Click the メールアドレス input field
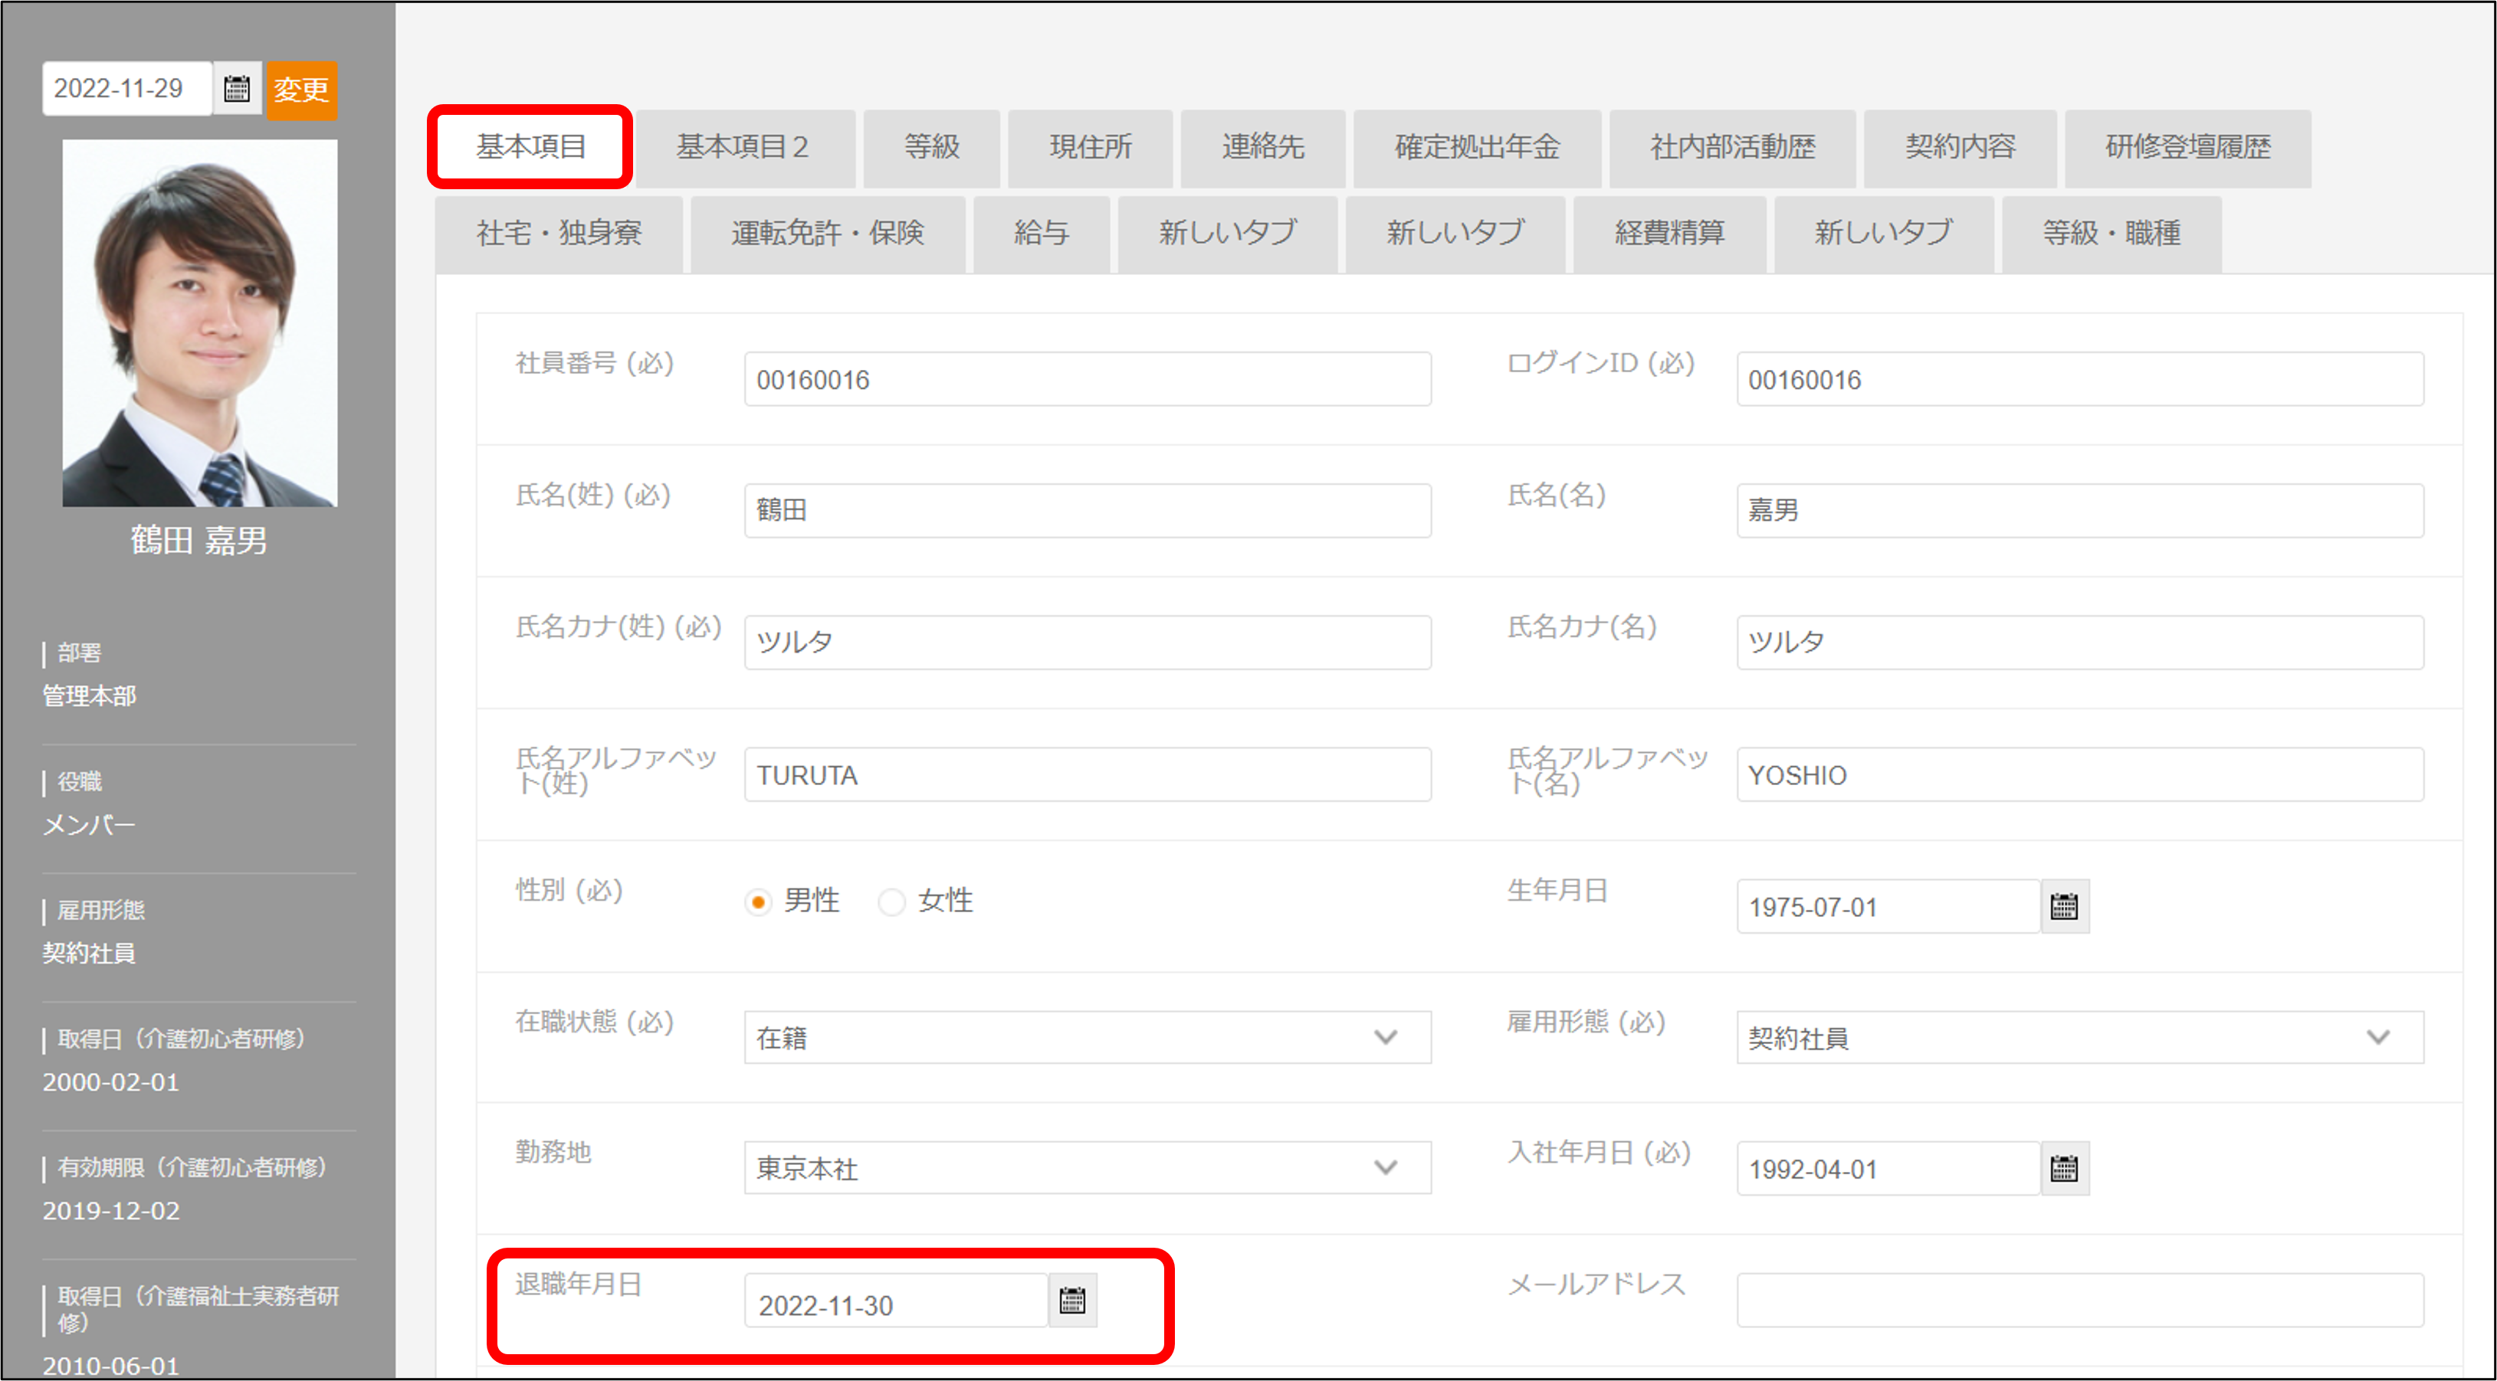Screen dimensions: 2497x1381 coord(2079,1301)
